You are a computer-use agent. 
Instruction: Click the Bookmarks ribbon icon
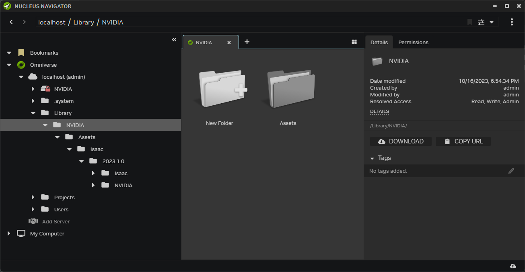pyautogui.click(x=21, y=53)
